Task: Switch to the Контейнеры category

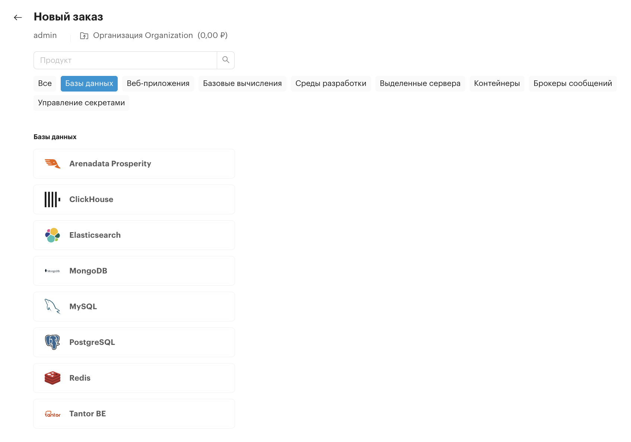Action: click(x=497, y=83)
